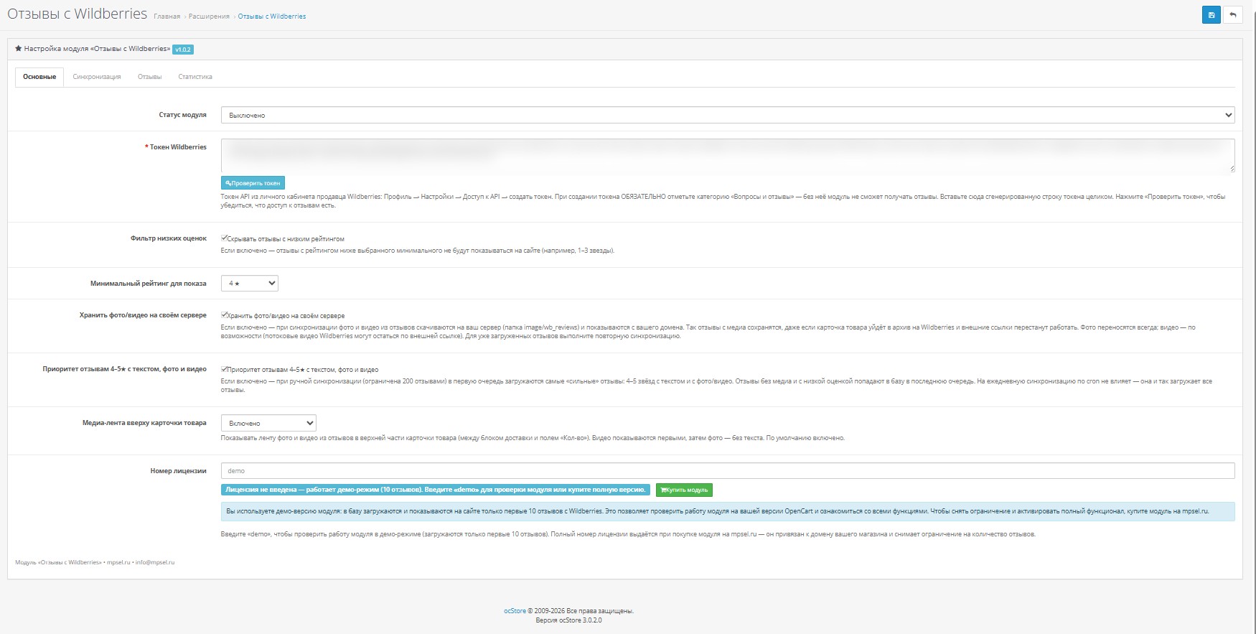This screenshot has height=634, width=1256.
Task: Click the version v1.0.2 badge
Action: coord(183,50)
